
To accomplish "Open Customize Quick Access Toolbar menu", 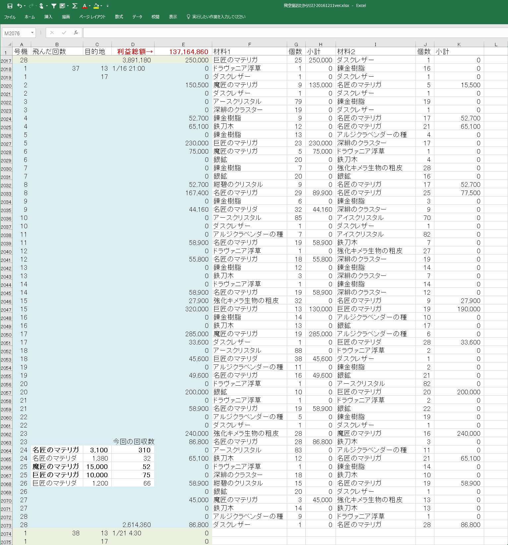I will pyautogui.click(x=107, y=6).
